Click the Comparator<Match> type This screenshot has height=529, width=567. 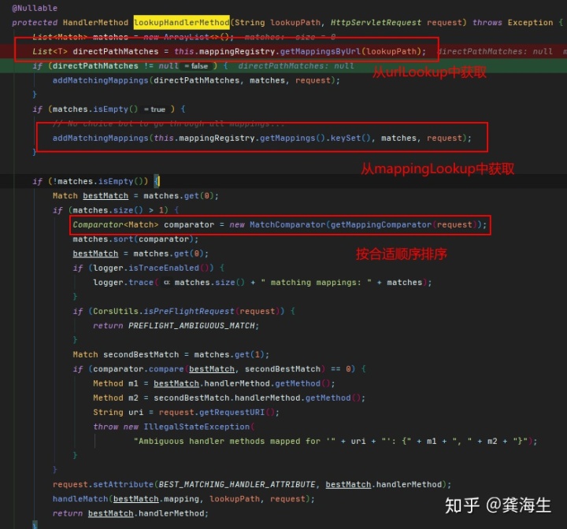point(116,224)
